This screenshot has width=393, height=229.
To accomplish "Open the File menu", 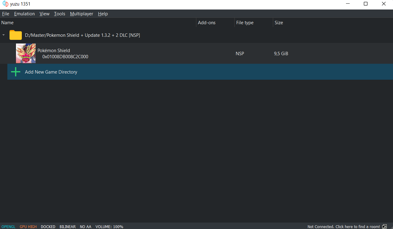I will (6, 13).
